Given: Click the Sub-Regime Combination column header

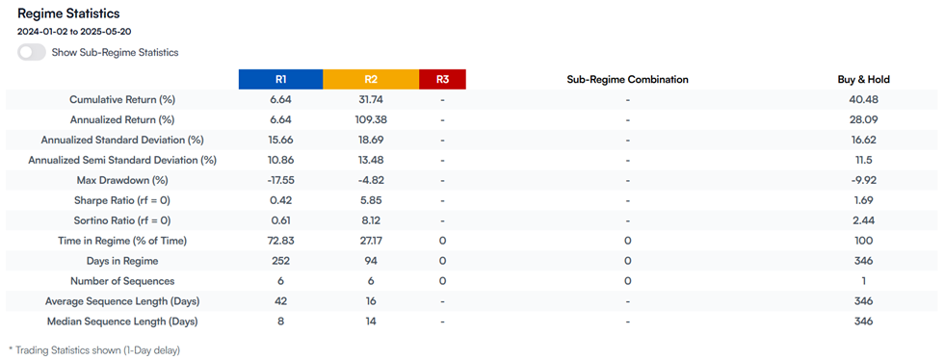Looking at the screenshot, I should 627,79.
